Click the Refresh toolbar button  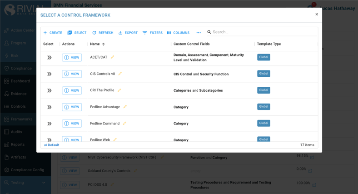pyautogui.click(x=103, y=33)
